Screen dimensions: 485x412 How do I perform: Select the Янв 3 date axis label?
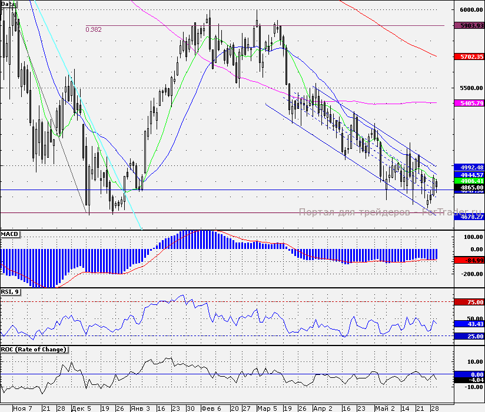[140, 407]
